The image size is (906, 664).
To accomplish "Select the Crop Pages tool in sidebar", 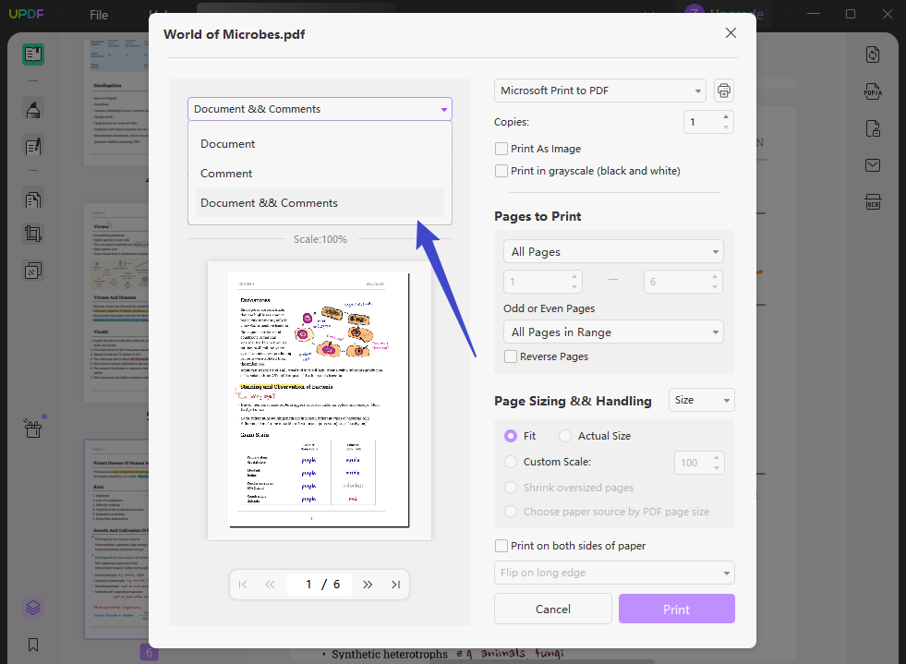I will (x=33, y=234).
